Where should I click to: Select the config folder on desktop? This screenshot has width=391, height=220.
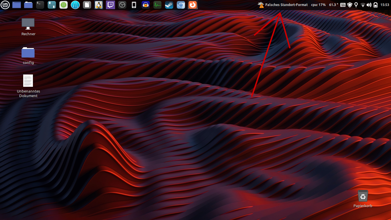coord(28,56)
